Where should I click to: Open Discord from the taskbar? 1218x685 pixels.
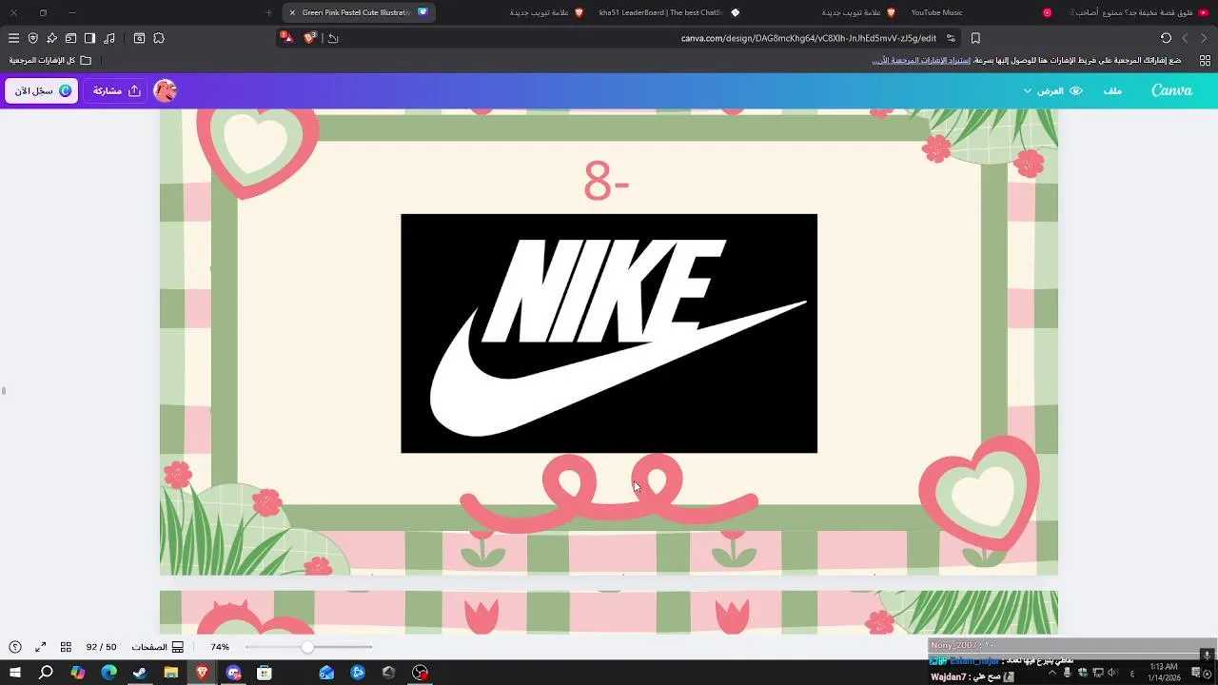coord(233,673)
